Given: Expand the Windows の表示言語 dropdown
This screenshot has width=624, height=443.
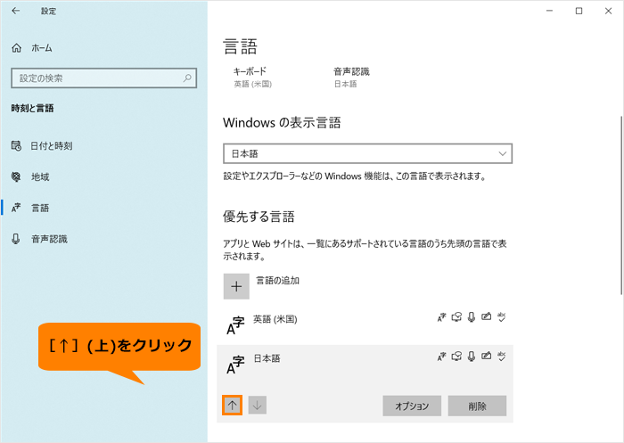Looking at the screenshot, I should pos(367,153).
